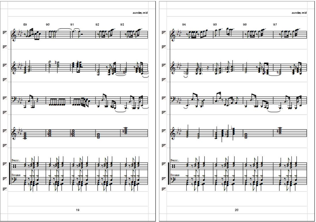Select page number 20 in the footer

[x=237, y=210]
